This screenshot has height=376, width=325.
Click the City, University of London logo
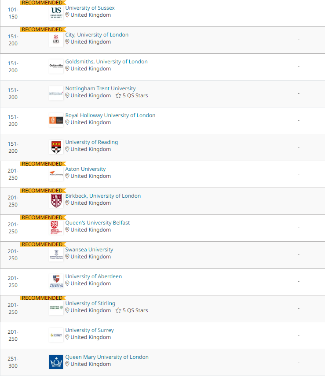pos(56,39)
